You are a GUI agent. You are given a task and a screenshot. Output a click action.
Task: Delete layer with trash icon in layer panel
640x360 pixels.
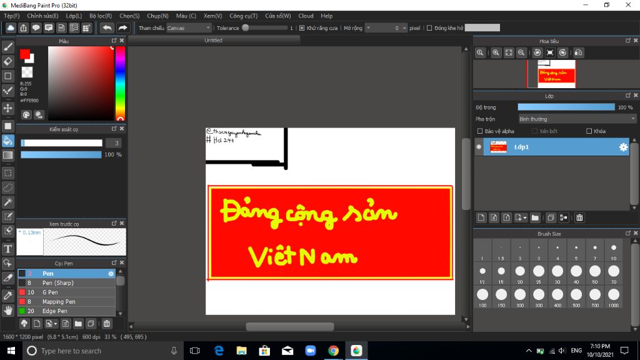[579, 217]
